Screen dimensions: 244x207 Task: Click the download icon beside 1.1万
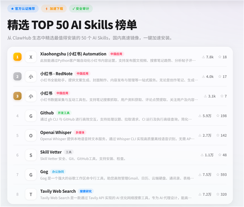coord(202,155)
